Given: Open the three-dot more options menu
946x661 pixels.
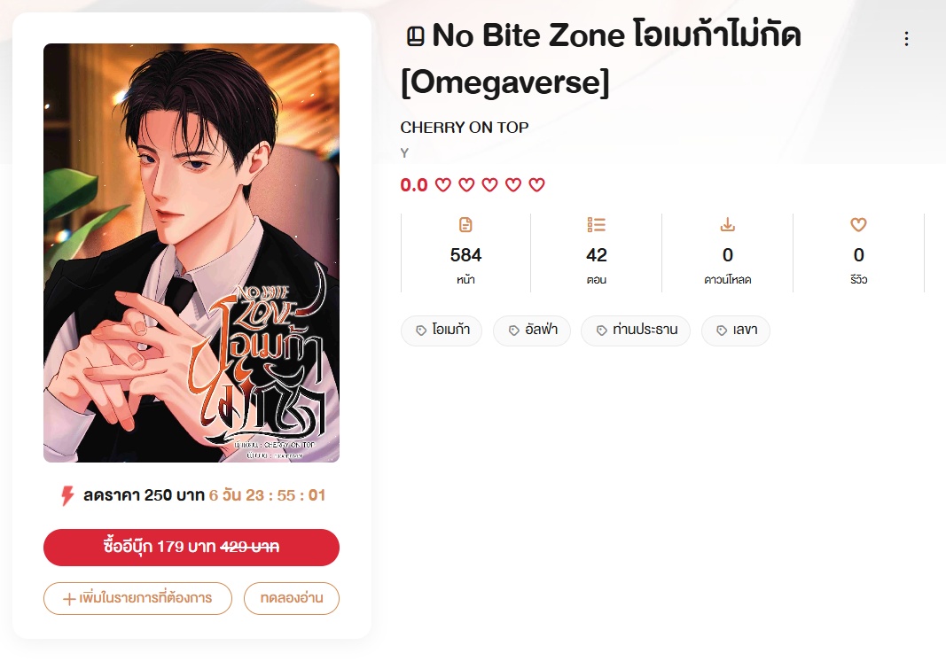Looking at the screenshot, I should point(906,39).
